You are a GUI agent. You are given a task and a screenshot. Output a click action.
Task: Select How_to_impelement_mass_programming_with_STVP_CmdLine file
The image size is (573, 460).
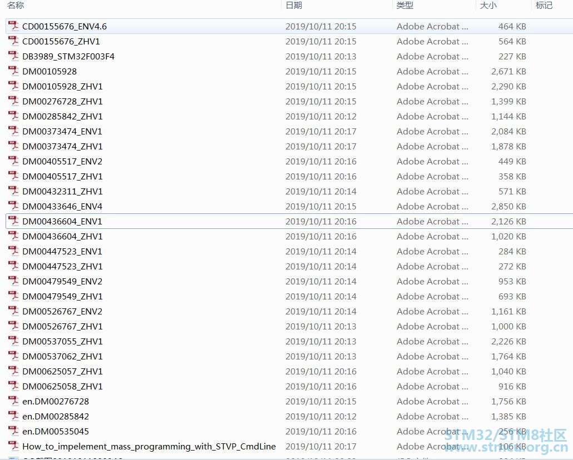(149, 446)
